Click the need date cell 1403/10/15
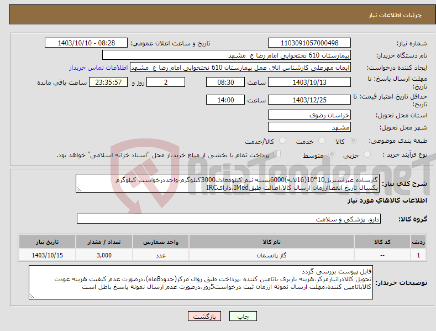The width and height of the screenshot is (436, 331). 47,255
